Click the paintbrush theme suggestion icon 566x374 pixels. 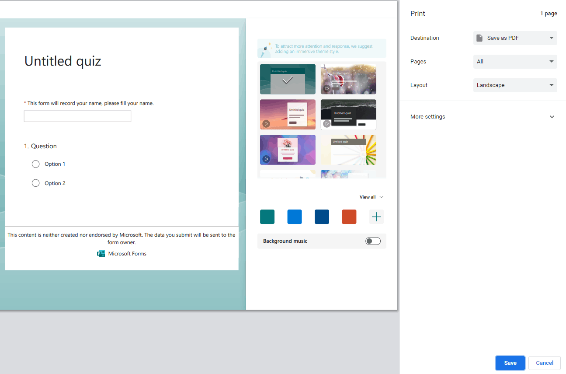tap(266, 49)
